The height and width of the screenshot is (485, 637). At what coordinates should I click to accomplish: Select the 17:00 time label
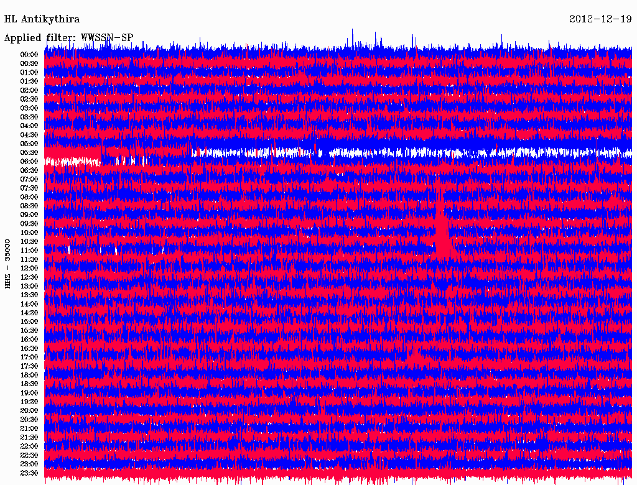pos(29,357)
